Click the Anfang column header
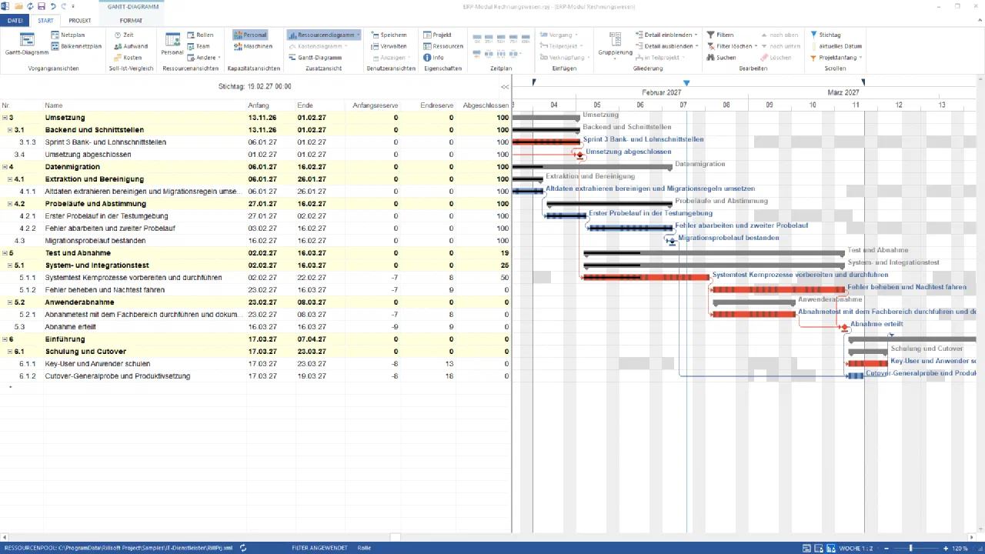Screen dimensions: 985x554 pyautogui.click(x=270, y=105)
